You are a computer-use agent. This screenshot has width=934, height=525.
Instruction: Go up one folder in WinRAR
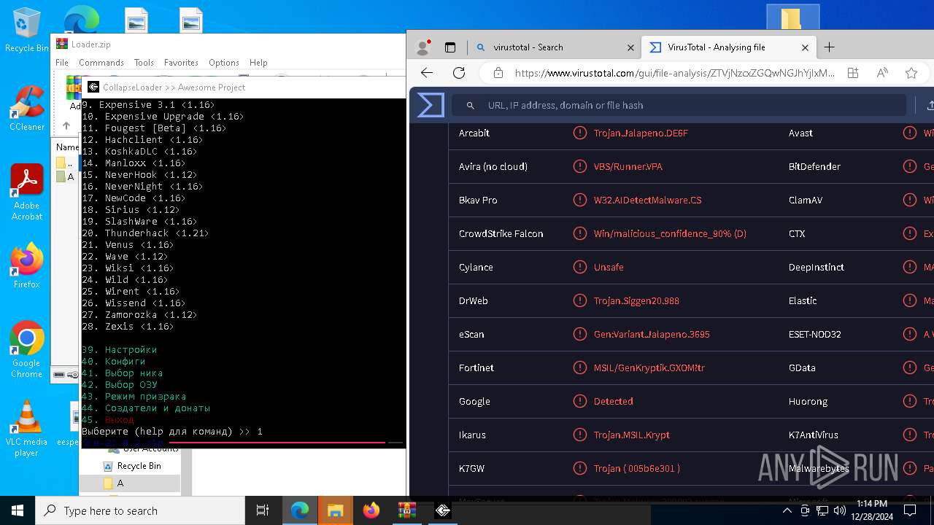tap(66, 125)
